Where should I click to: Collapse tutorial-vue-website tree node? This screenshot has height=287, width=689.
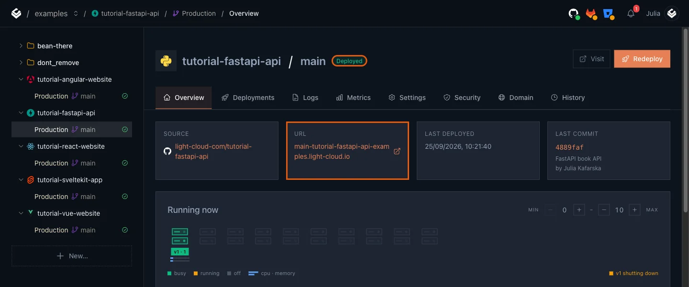click(21, 213)
